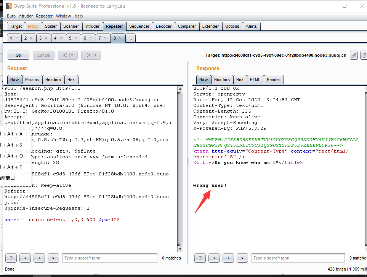
Task: Click response search plus options button
Action: tap(228, 258)
